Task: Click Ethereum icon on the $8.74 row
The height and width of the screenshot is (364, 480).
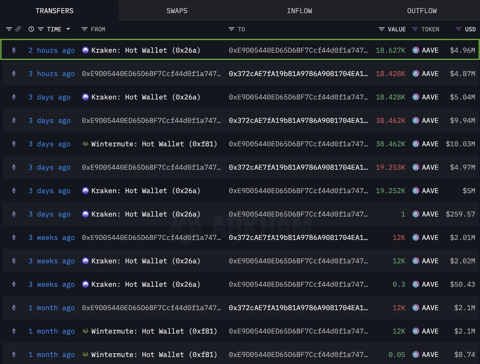Action: tap(14, 354)
